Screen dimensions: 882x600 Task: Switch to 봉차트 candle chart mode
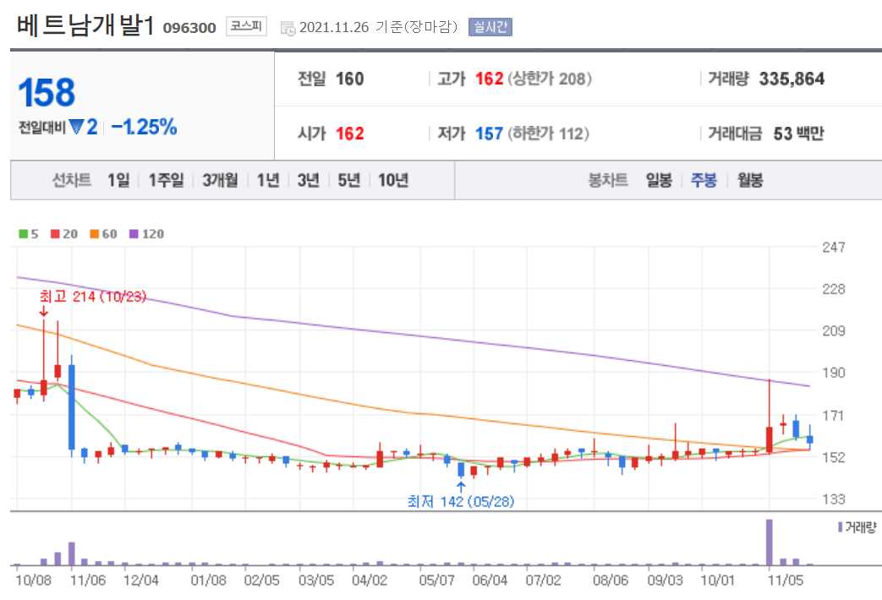tap(610, 180)
